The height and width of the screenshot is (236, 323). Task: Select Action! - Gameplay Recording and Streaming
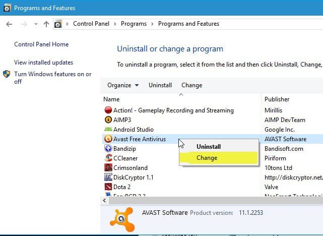click(x=173, y=110)
